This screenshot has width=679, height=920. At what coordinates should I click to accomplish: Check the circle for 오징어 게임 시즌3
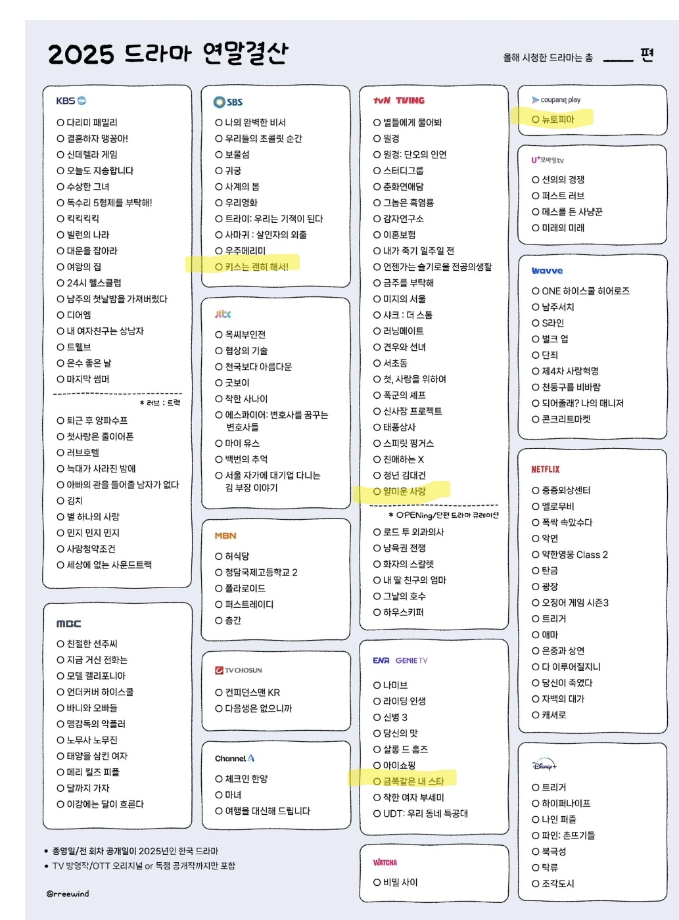click(536, 603)
